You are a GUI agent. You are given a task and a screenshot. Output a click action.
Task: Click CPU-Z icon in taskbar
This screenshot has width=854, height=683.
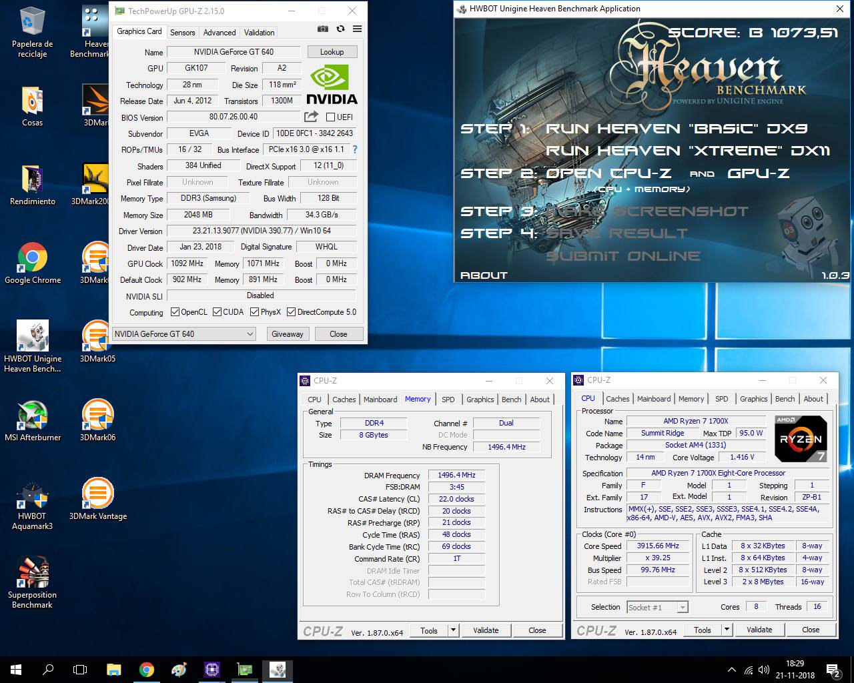(x=212, y=670)
